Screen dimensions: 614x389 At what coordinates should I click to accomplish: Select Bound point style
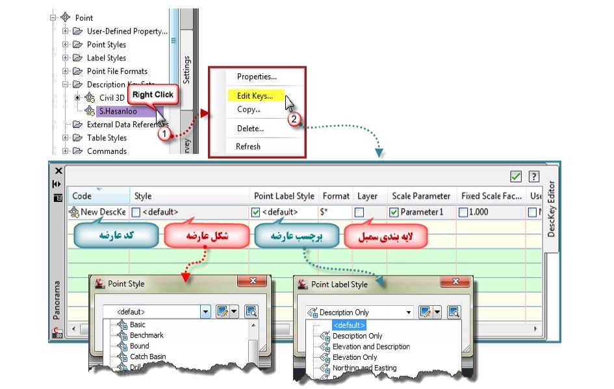[x=140, y=346]
